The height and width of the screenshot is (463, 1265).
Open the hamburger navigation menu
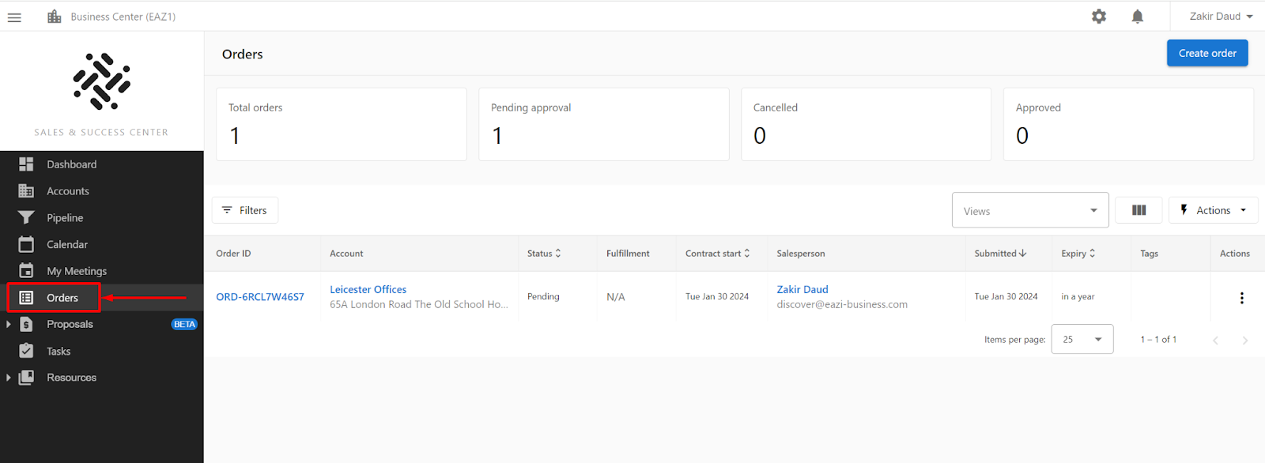14,17
